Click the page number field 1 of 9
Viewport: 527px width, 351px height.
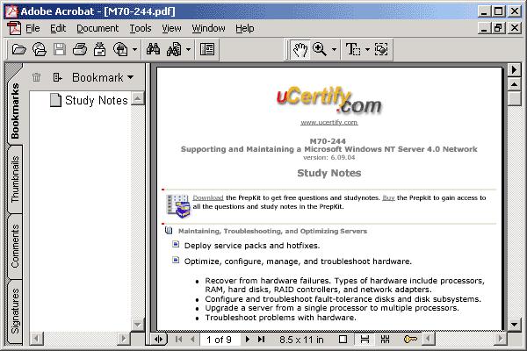(x=220, y=340)
